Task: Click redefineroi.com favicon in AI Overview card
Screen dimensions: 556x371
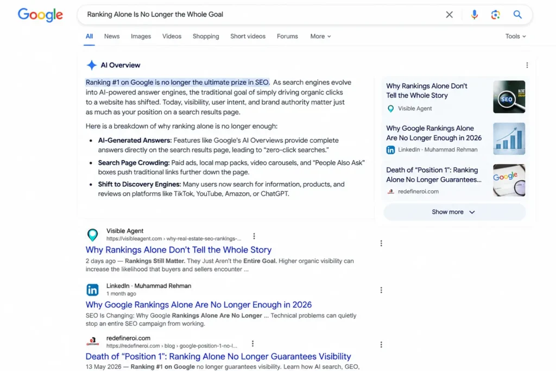Action: [x=390, y=192]
